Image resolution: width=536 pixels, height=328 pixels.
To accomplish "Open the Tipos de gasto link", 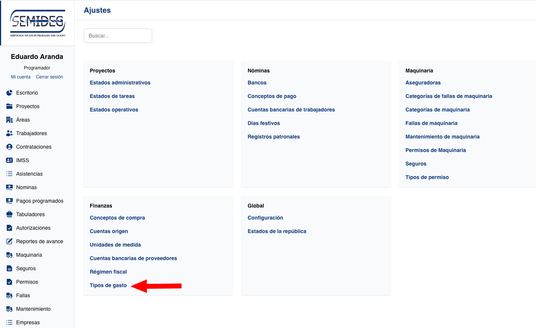I will pyautogui.click(x=108, y=285).
